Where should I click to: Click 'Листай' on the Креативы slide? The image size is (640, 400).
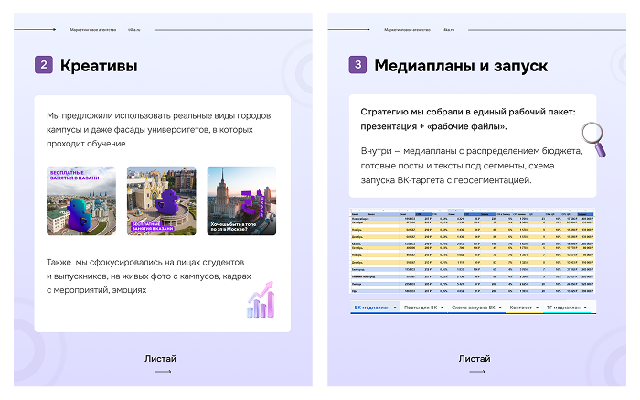coord(161,358)
